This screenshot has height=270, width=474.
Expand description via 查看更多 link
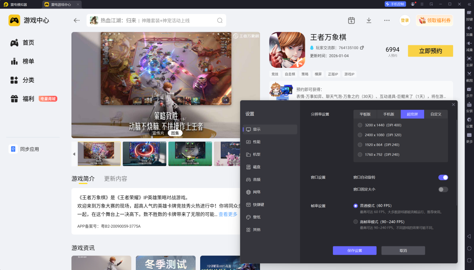coord(228,214)
